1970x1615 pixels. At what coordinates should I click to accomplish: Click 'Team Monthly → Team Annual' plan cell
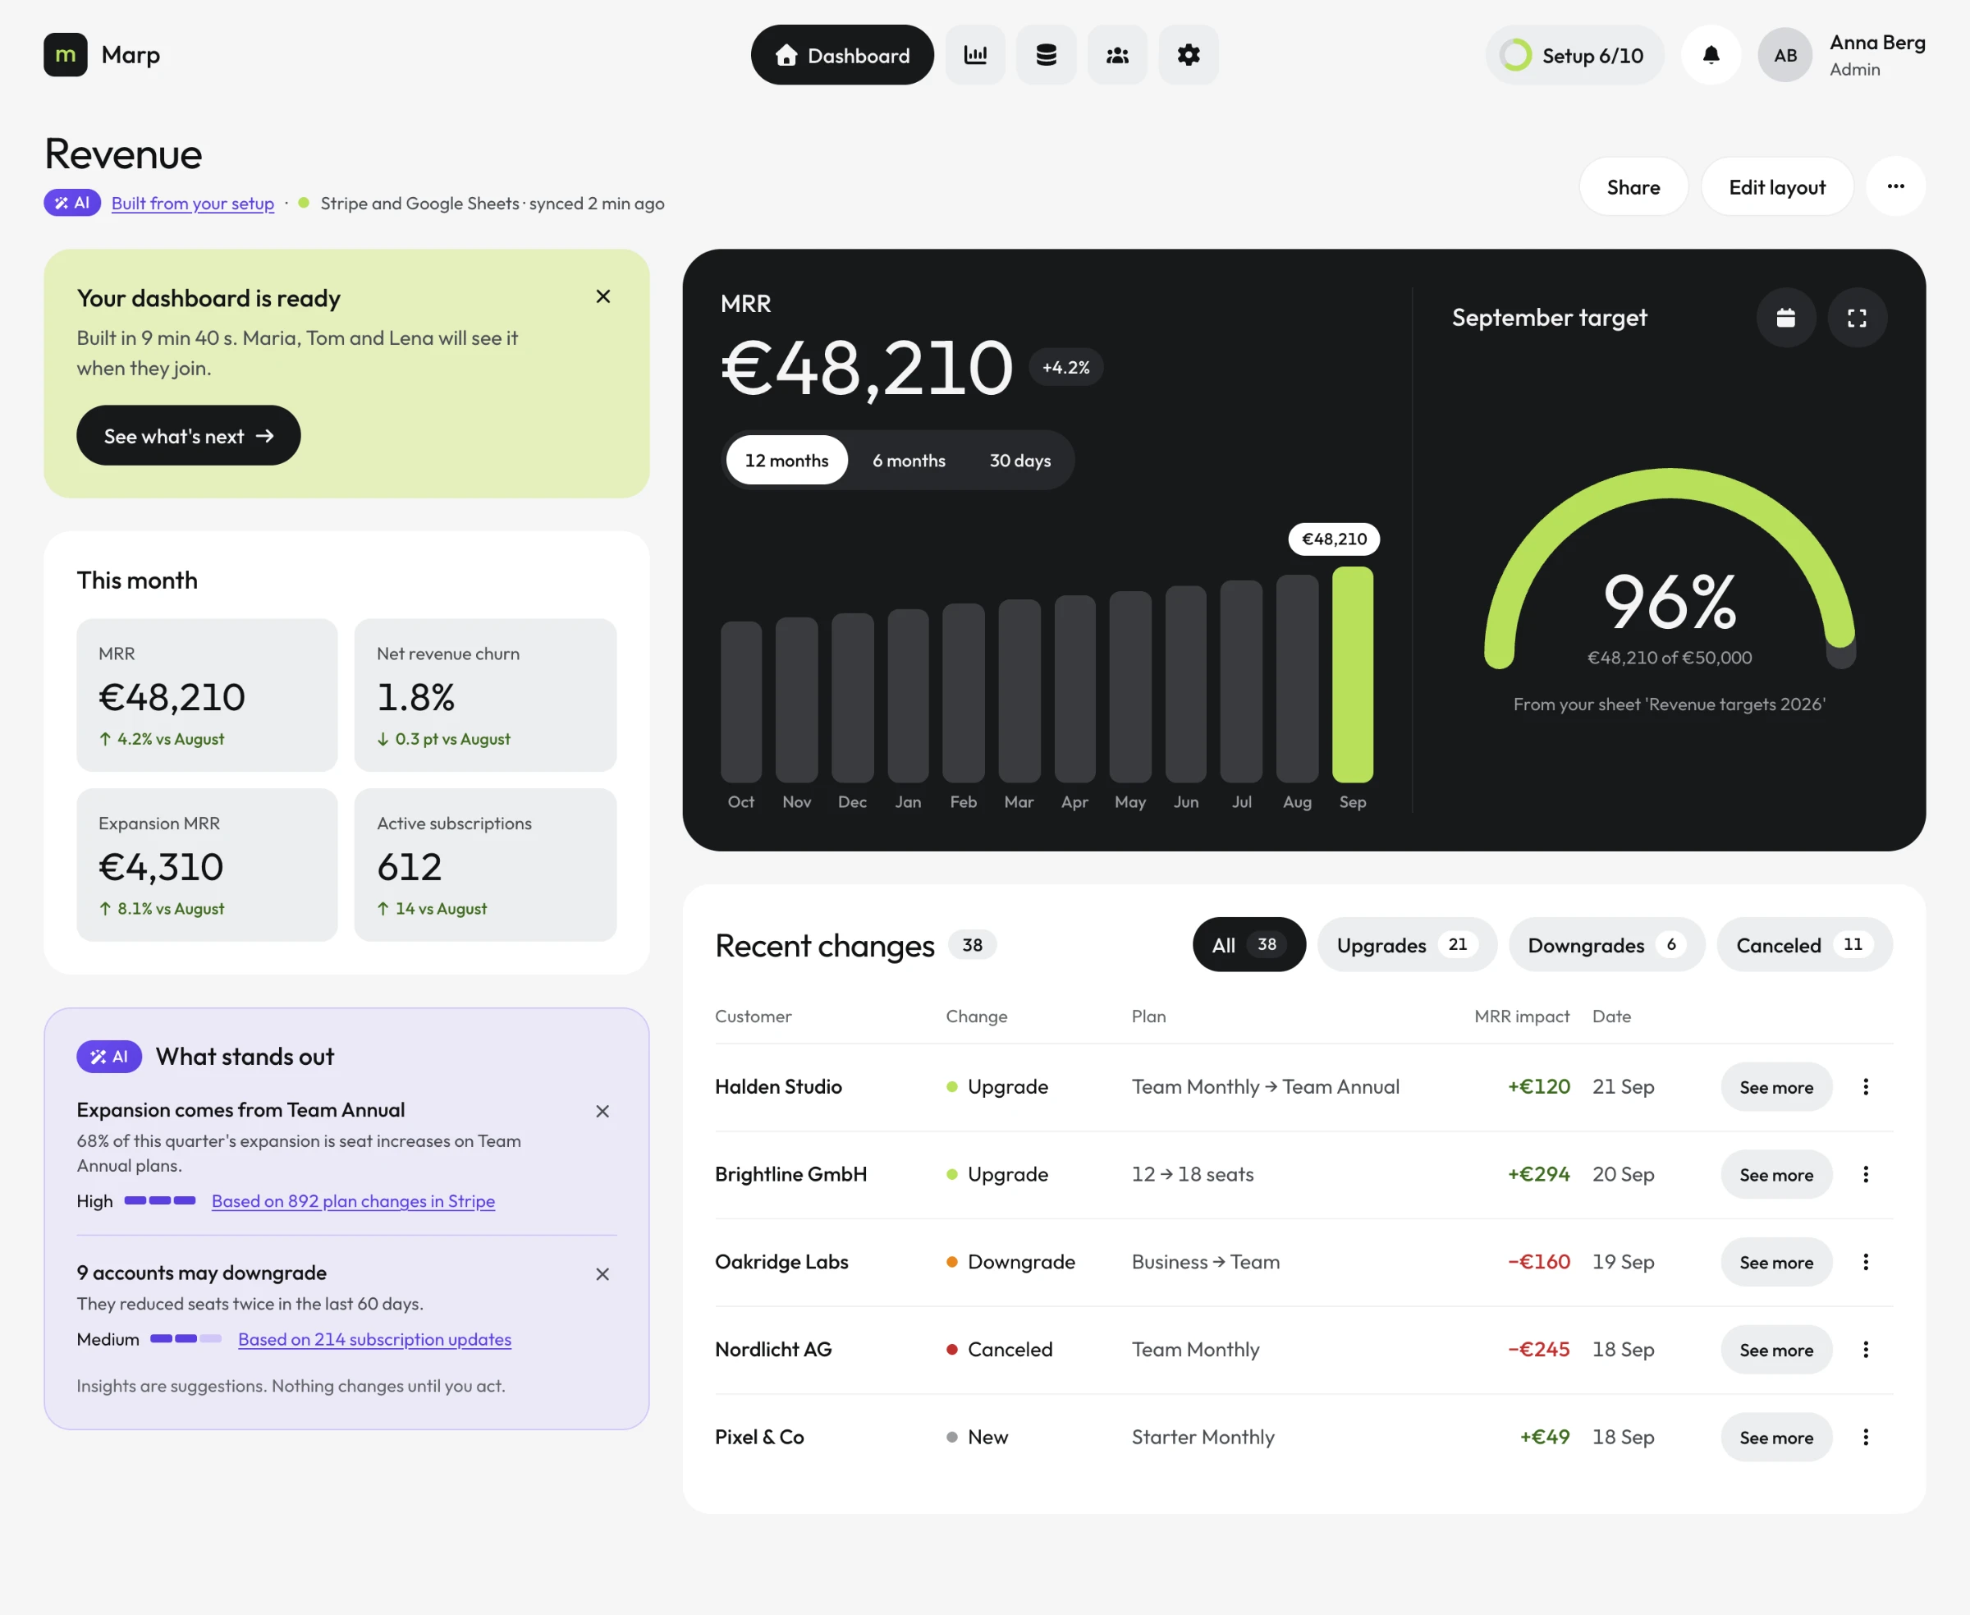1265,1086
